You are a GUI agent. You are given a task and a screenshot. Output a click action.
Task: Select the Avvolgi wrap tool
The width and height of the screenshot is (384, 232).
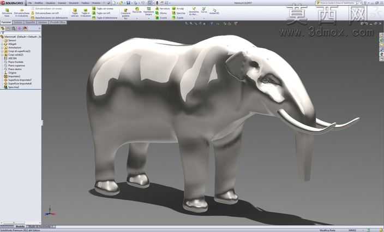coord(178,9)
